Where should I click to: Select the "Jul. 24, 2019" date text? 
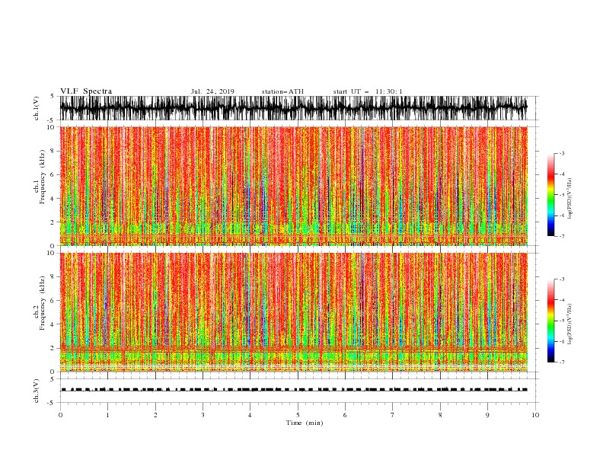point(212,91)
